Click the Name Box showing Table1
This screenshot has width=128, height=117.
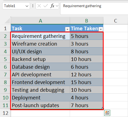[16, 6]
